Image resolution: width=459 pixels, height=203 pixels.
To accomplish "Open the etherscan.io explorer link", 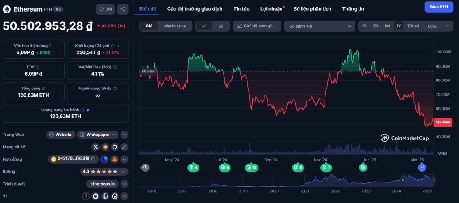I will pyautogui.click(x=103, y=184).
